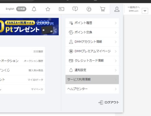Click the DMMアカウント情報 person icon

(x=71, y=42)
